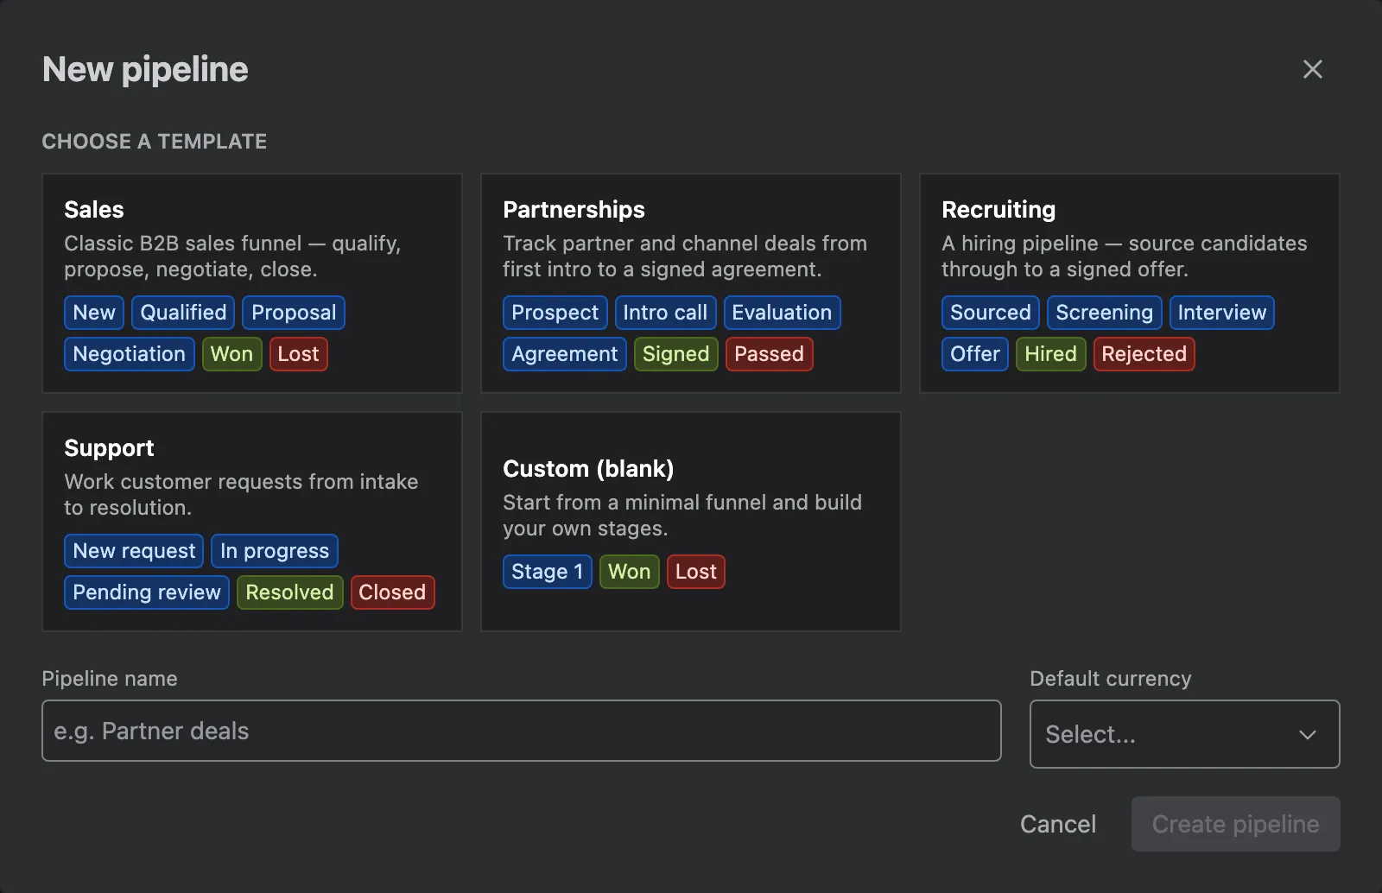Click the Rejected stage chip
This screenshot has width=1382, height=893.
click(x=1144, y=354)
